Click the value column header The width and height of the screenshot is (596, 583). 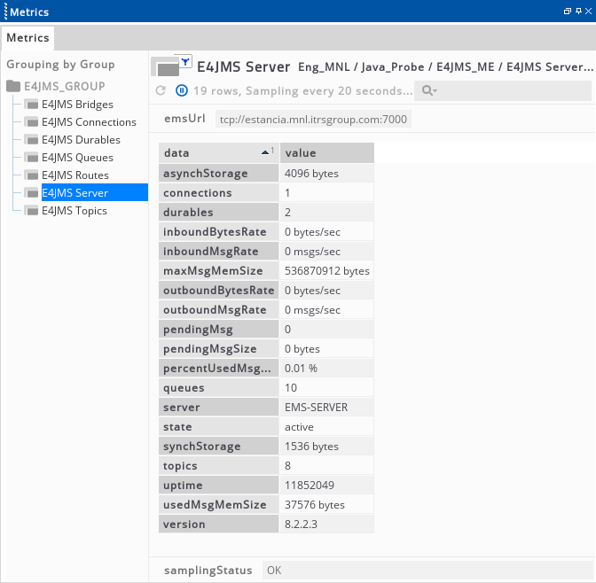[x=326, y=153]
